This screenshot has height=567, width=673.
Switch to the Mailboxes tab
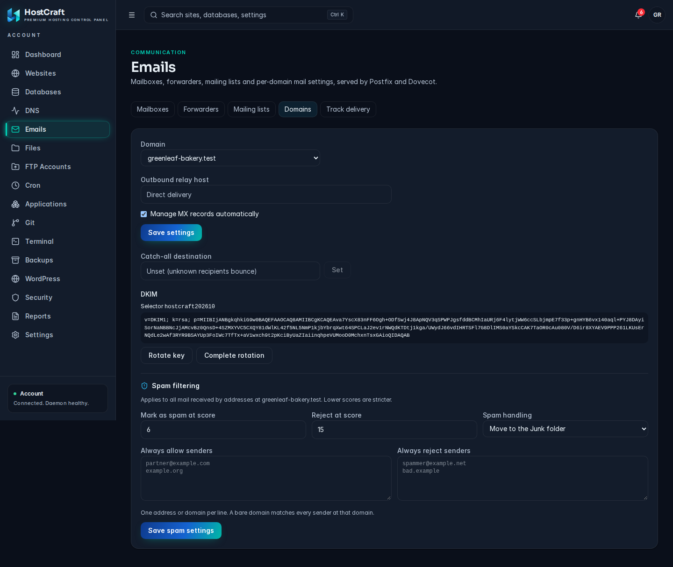tap(153, 109)
